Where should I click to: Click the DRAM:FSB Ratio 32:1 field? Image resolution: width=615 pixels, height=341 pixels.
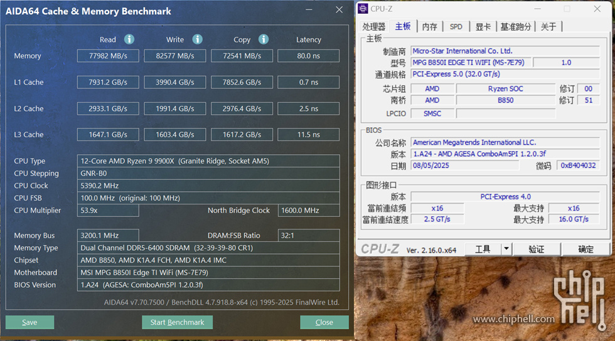309,235
